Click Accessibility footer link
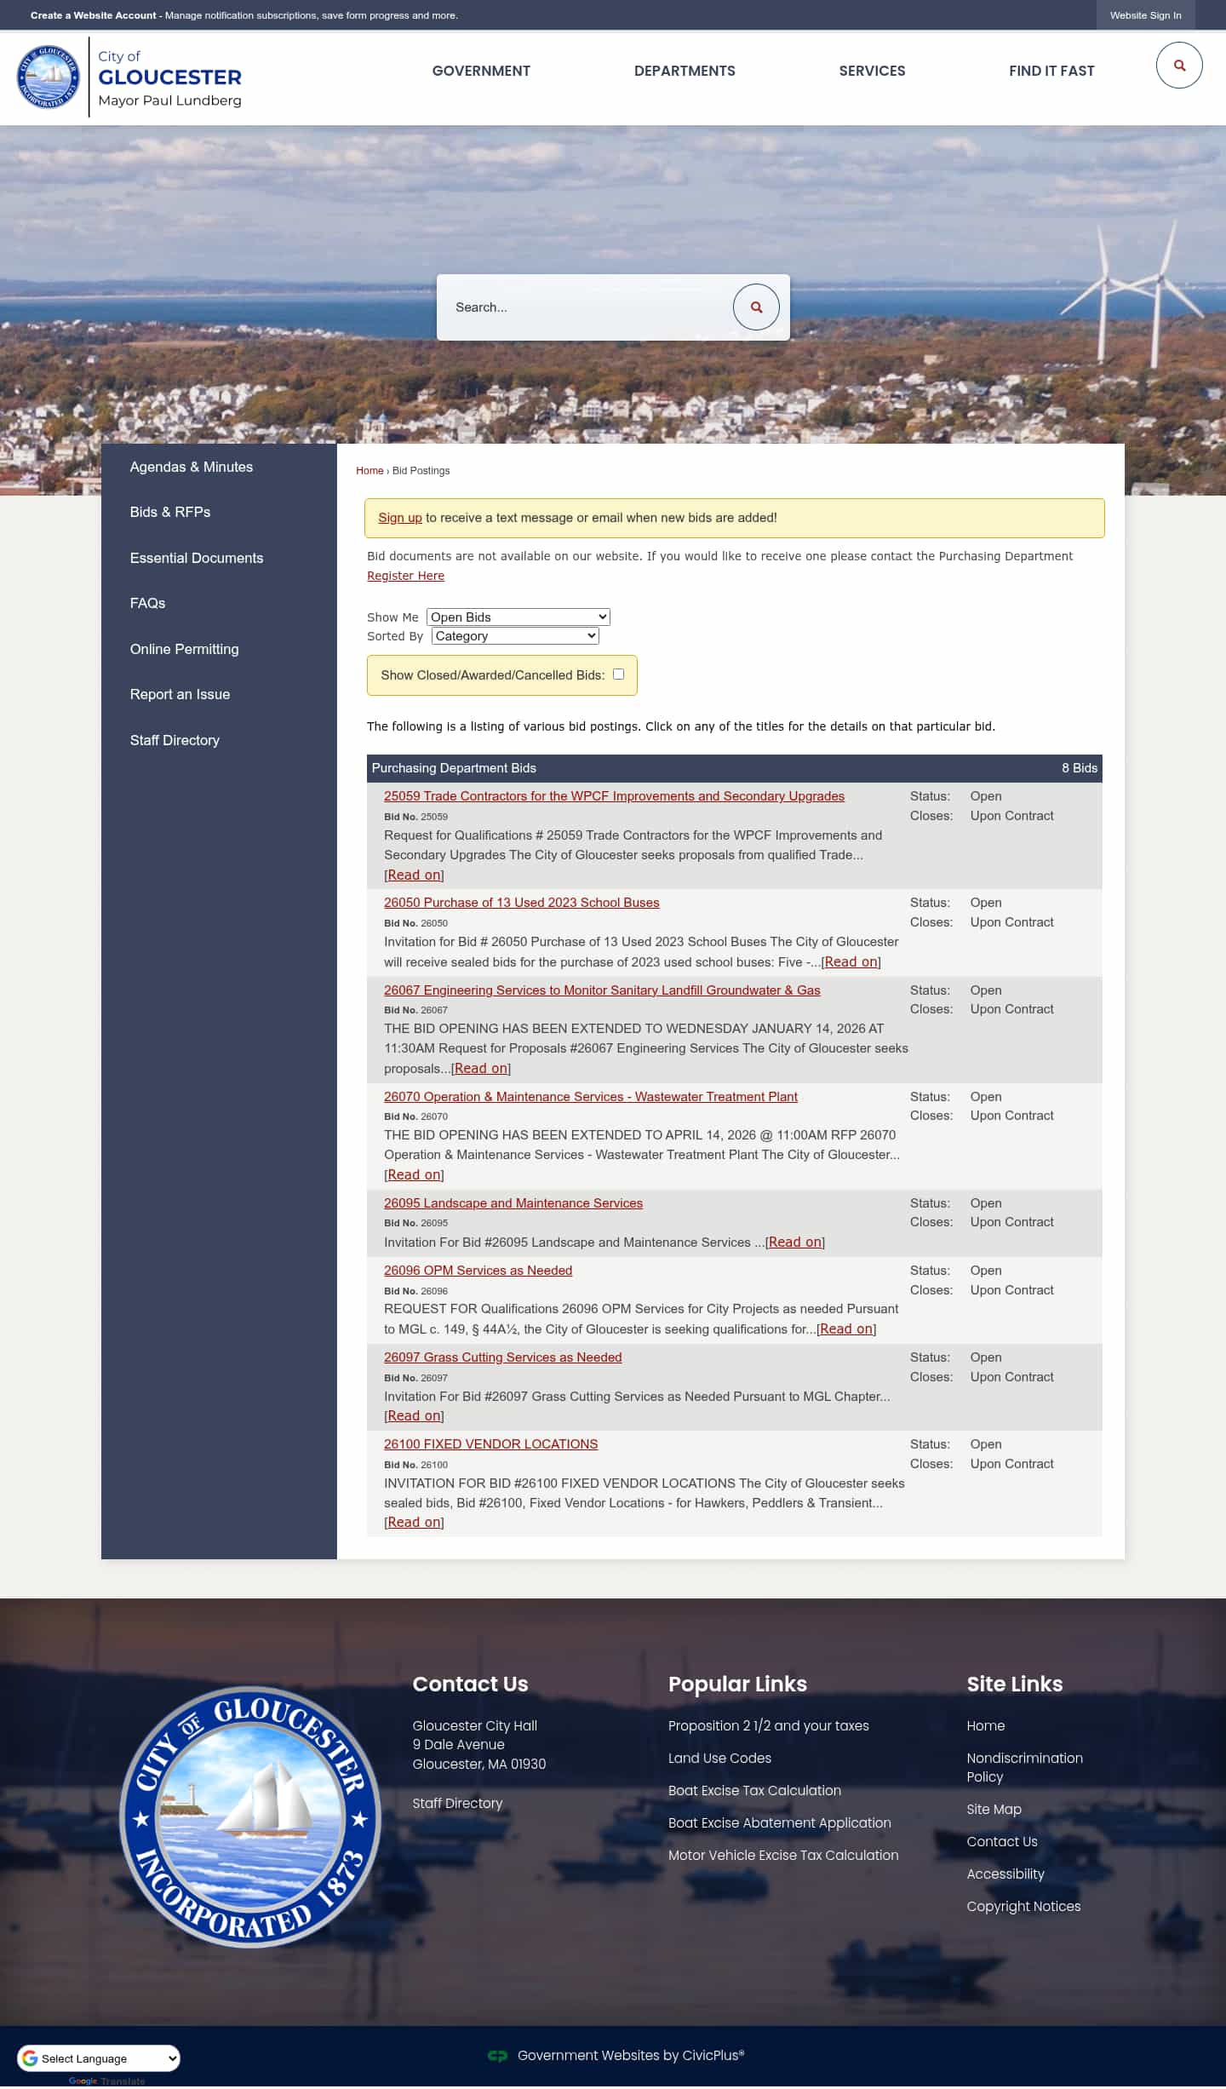 click(1005, 1874)
